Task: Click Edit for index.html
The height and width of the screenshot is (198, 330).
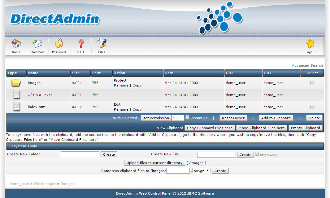Action: point(117,104)
